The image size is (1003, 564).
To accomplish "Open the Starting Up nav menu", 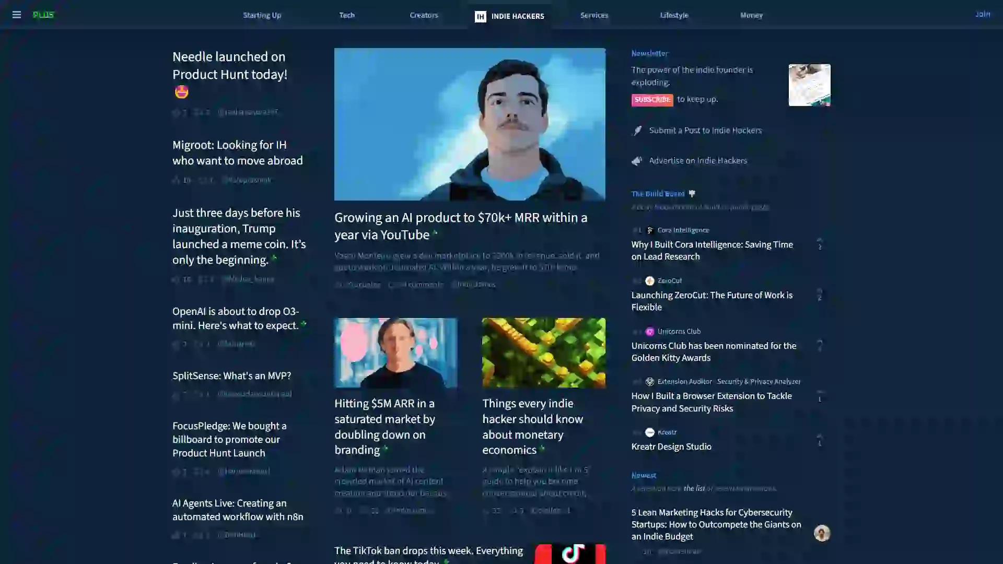I will (262, 15).
